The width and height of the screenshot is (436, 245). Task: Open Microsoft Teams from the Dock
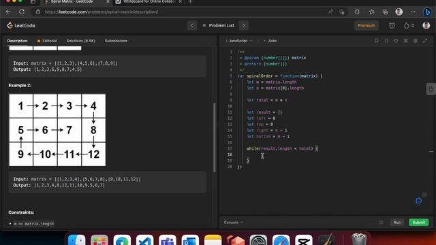168,241
